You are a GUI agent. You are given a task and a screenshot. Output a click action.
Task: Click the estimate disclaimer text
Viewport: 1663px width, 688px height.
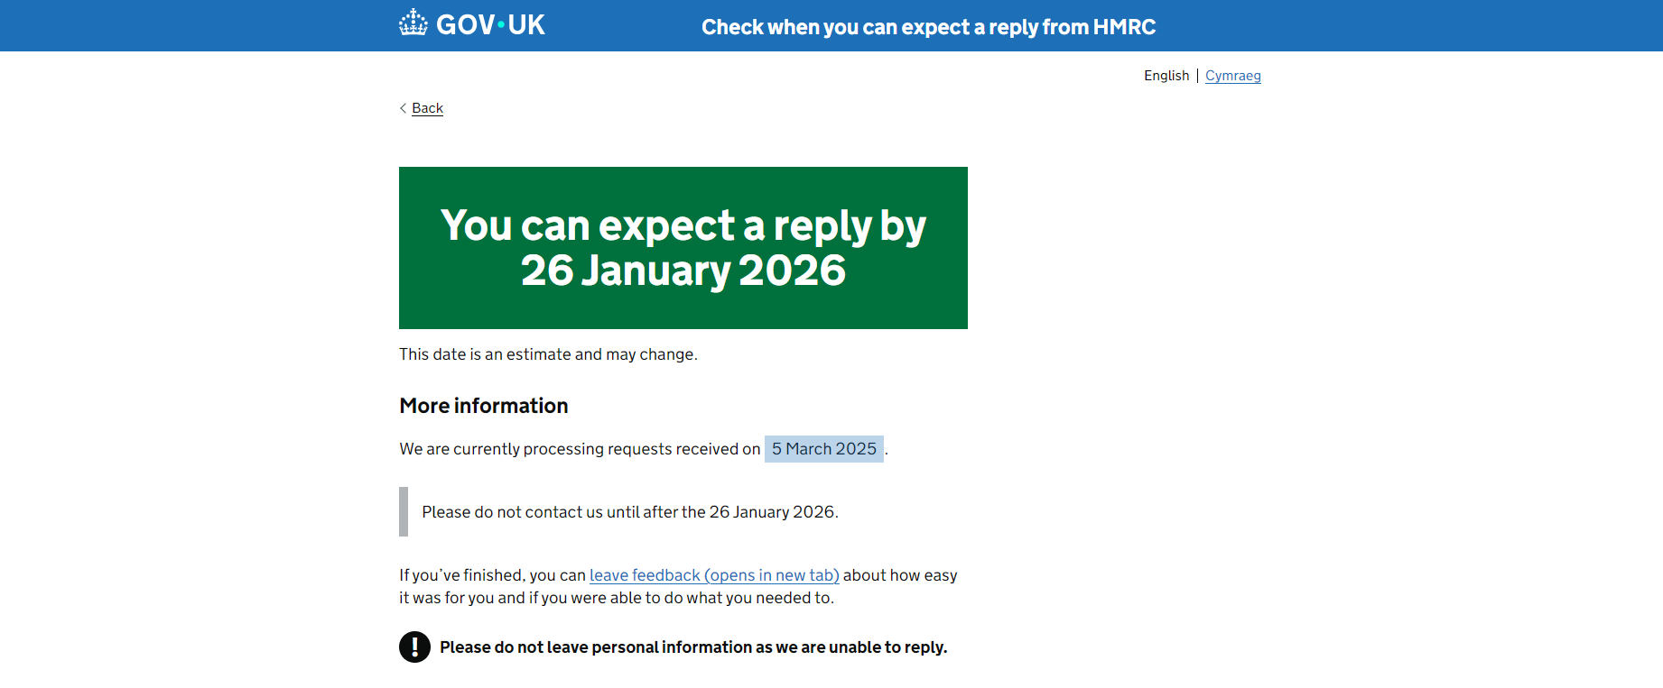(547, 353)
